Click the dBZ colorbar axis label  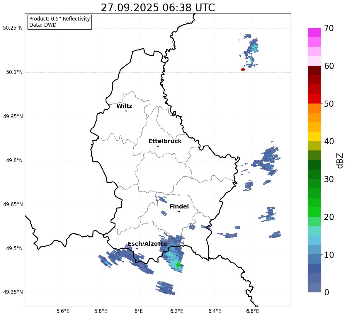point(340,160)
